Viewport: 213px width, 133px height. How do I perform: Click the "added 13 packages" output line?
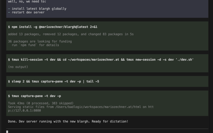point(71,34)
